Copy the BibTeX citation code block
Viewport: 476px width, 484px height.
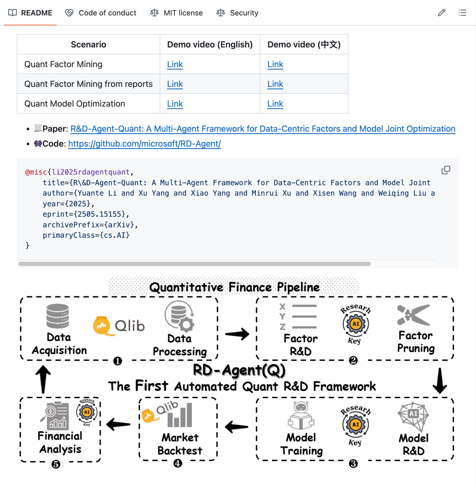446,170
